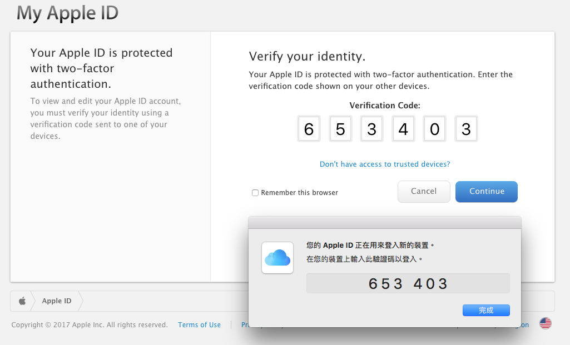The height and width of the screenshot is (345, 570).
Task: Click the 完成 button in the dialog
Action: coord(485,310)
